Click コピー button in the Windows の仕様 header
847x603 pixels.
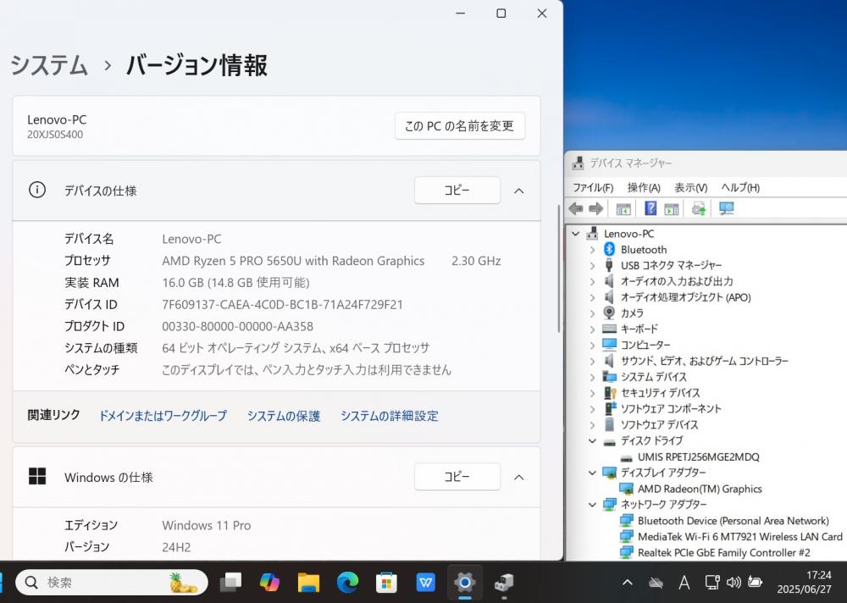457,477
